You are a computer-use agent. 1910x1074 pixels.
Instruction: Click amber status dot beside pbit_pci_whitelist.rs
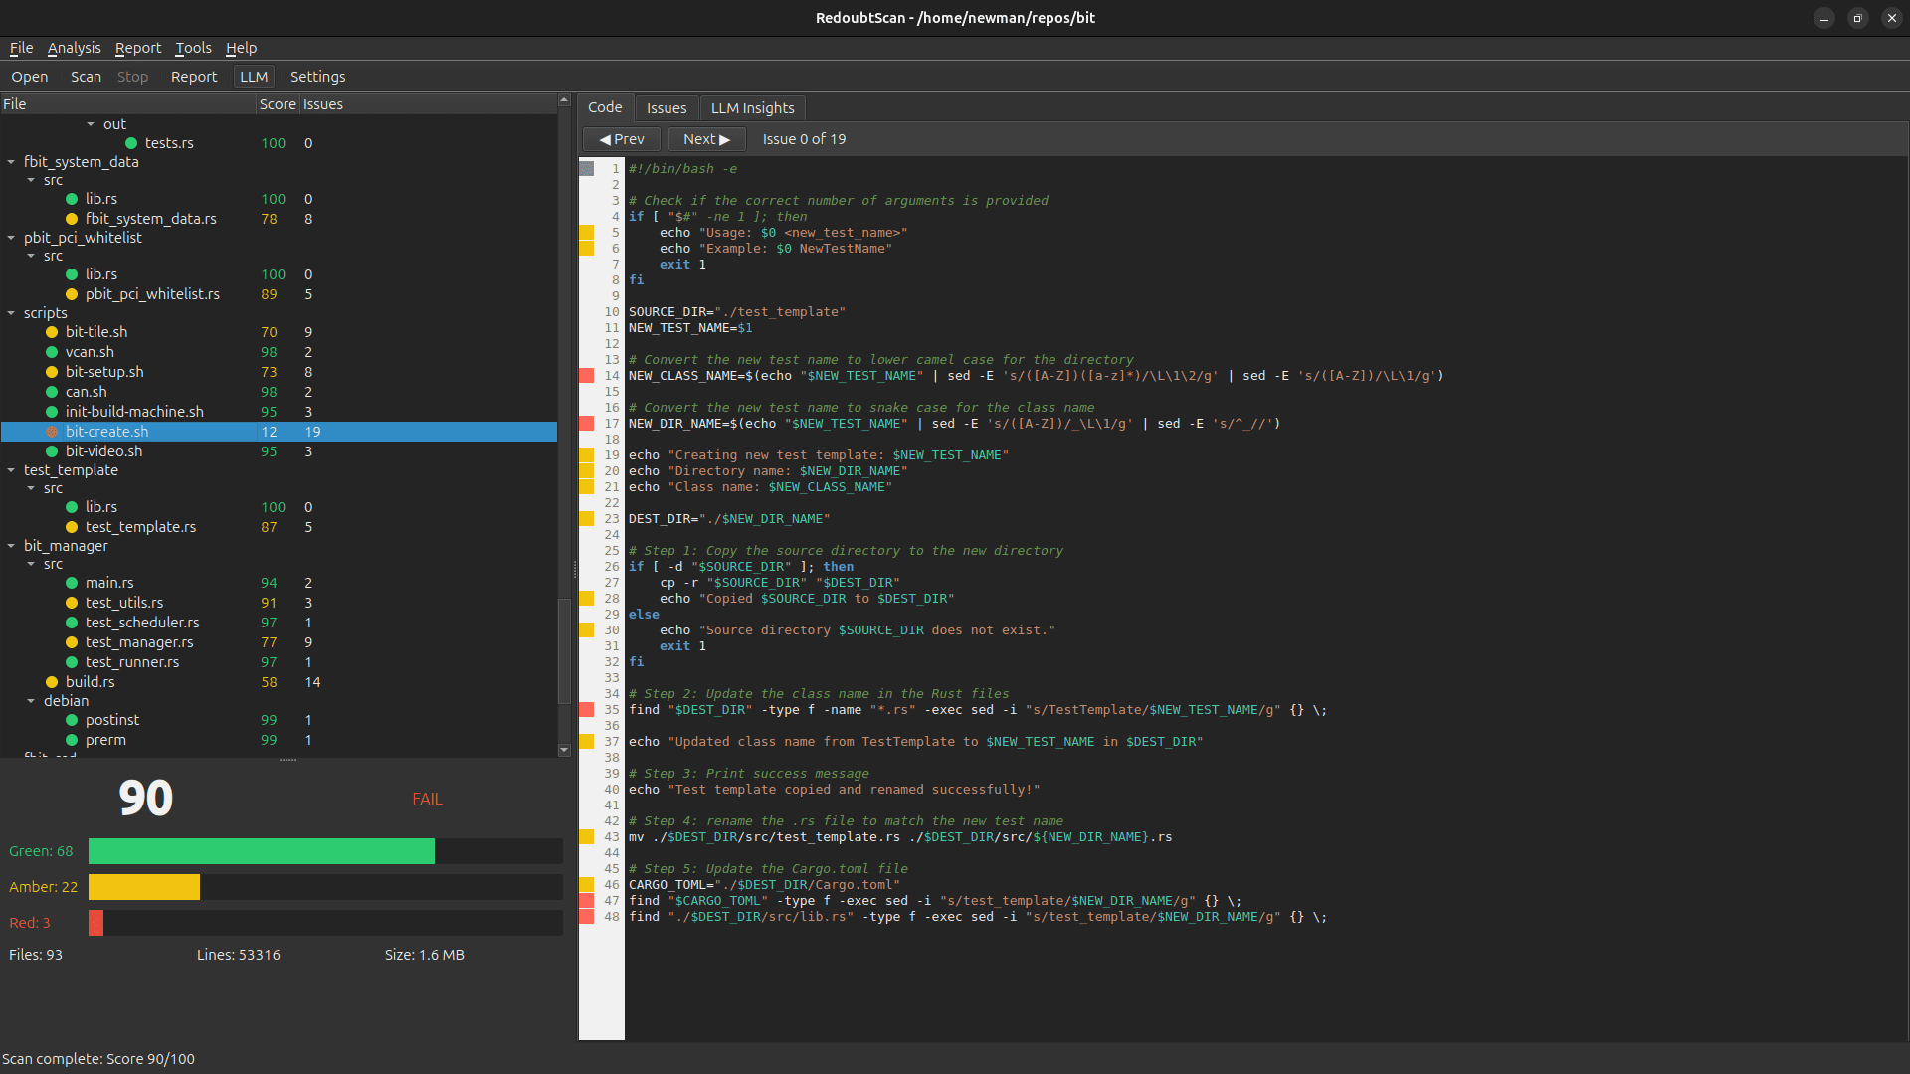click(x=72, y=294)
